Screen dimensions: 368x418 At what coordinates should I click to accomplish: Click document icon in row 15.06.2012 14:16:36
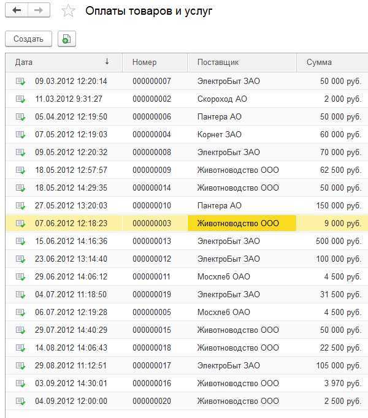click(21, 241)
